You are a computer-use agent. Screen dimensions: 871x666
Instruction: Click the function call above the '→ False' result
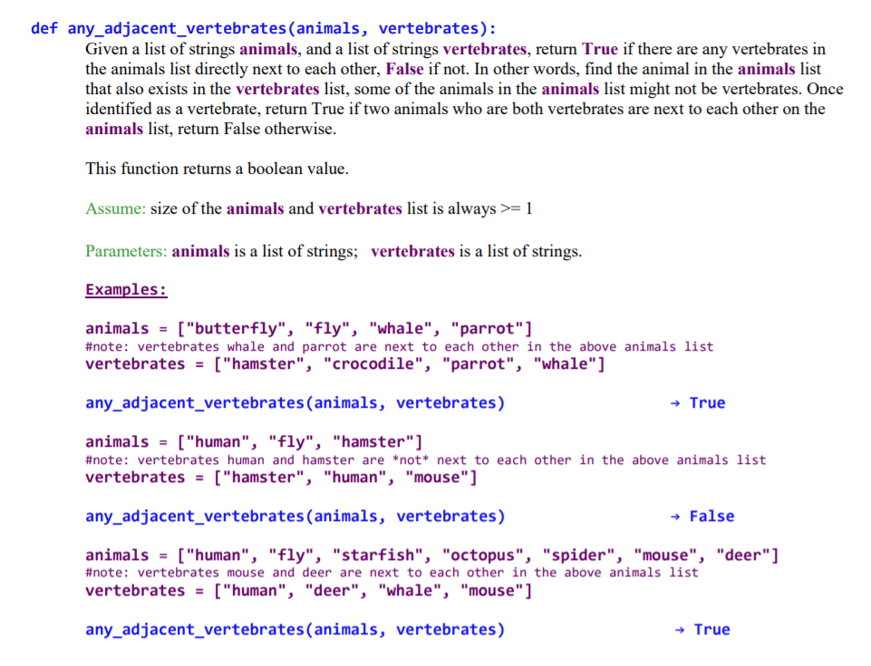295,516
